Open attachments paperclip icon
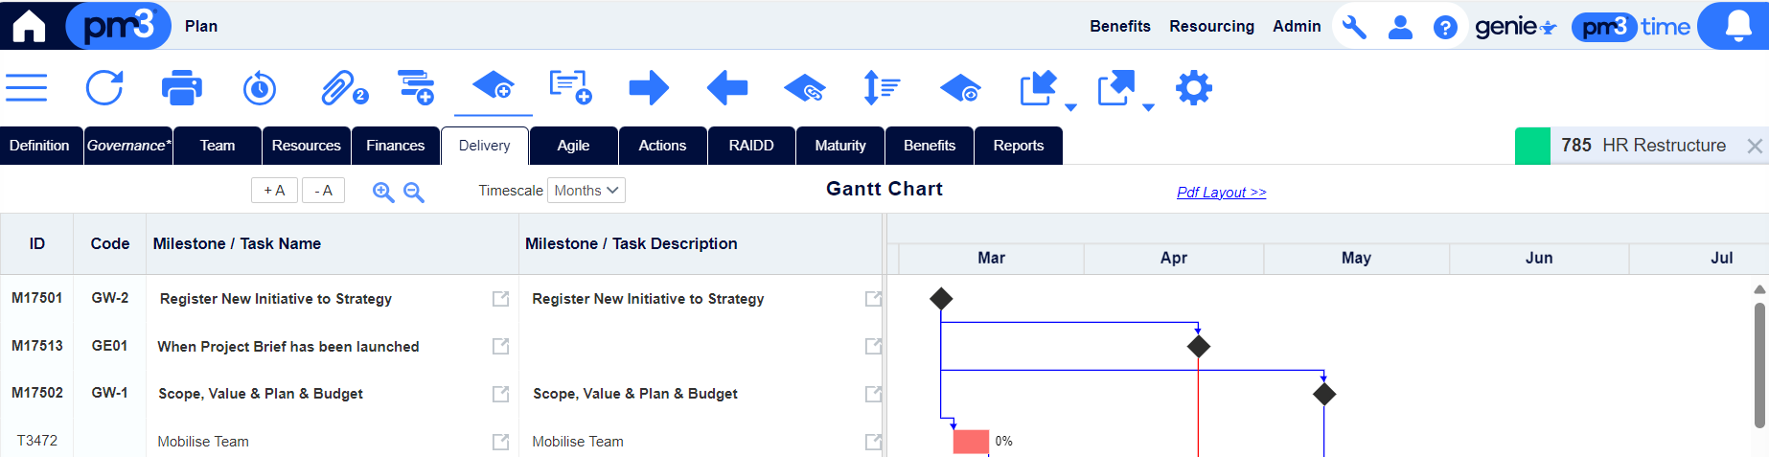The image size is (1769, 457). tap(344, 88)
